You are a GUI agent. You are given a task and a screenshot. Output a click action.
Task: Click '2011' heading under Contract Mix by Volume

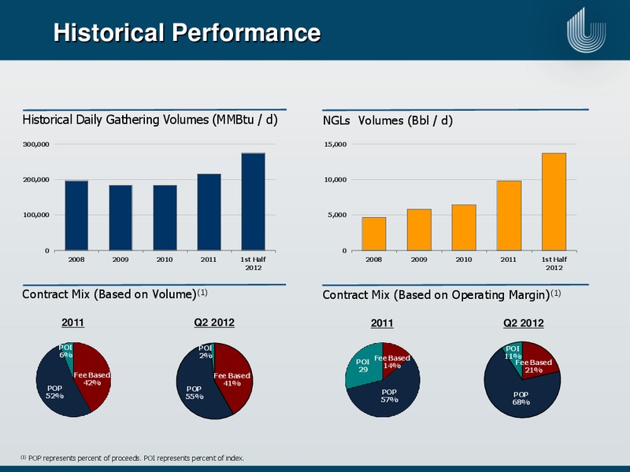[72, 323]
